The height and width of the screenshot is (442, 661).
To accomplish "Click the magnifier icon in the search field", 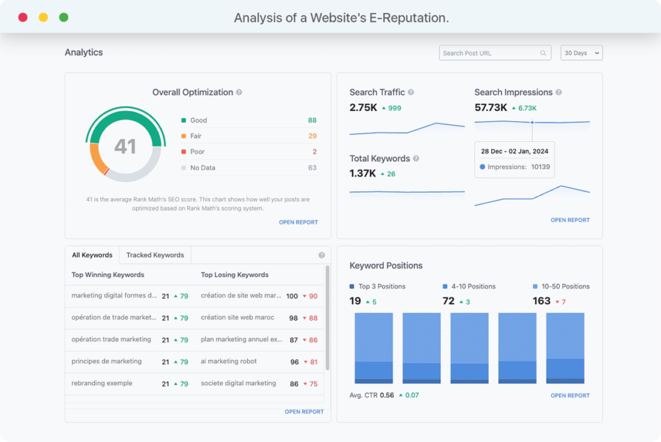I will tap(542, 52).
